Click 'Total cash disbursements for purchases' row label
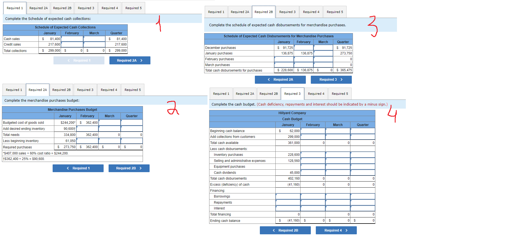This screenshot has width=528, height=239. [234, 70]
